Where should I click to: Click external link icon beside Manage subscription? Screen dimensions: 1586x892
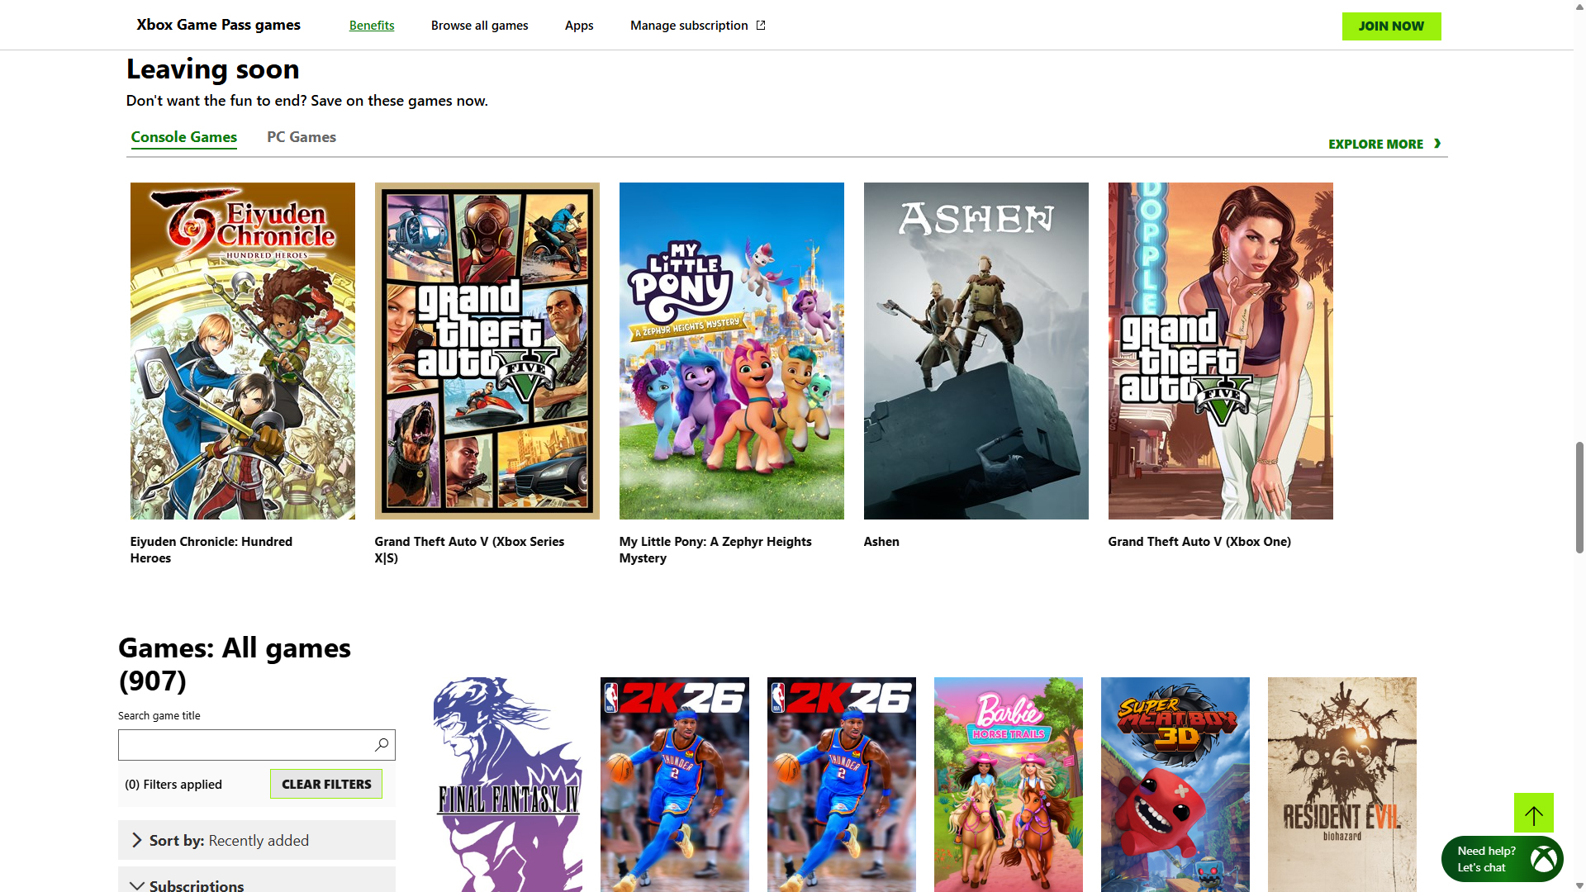(x=761, y=26)
